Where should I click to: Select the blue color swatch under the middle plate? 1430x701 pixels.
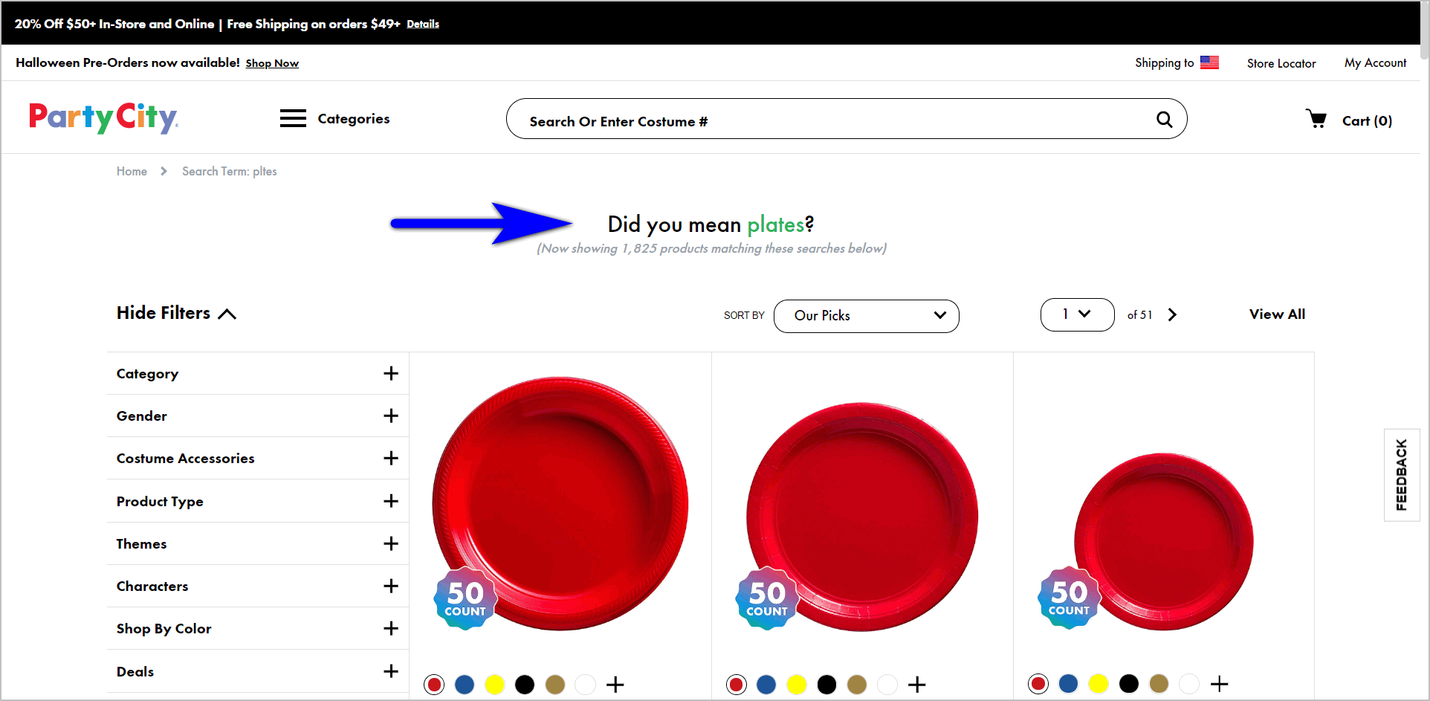coord(766,684)
